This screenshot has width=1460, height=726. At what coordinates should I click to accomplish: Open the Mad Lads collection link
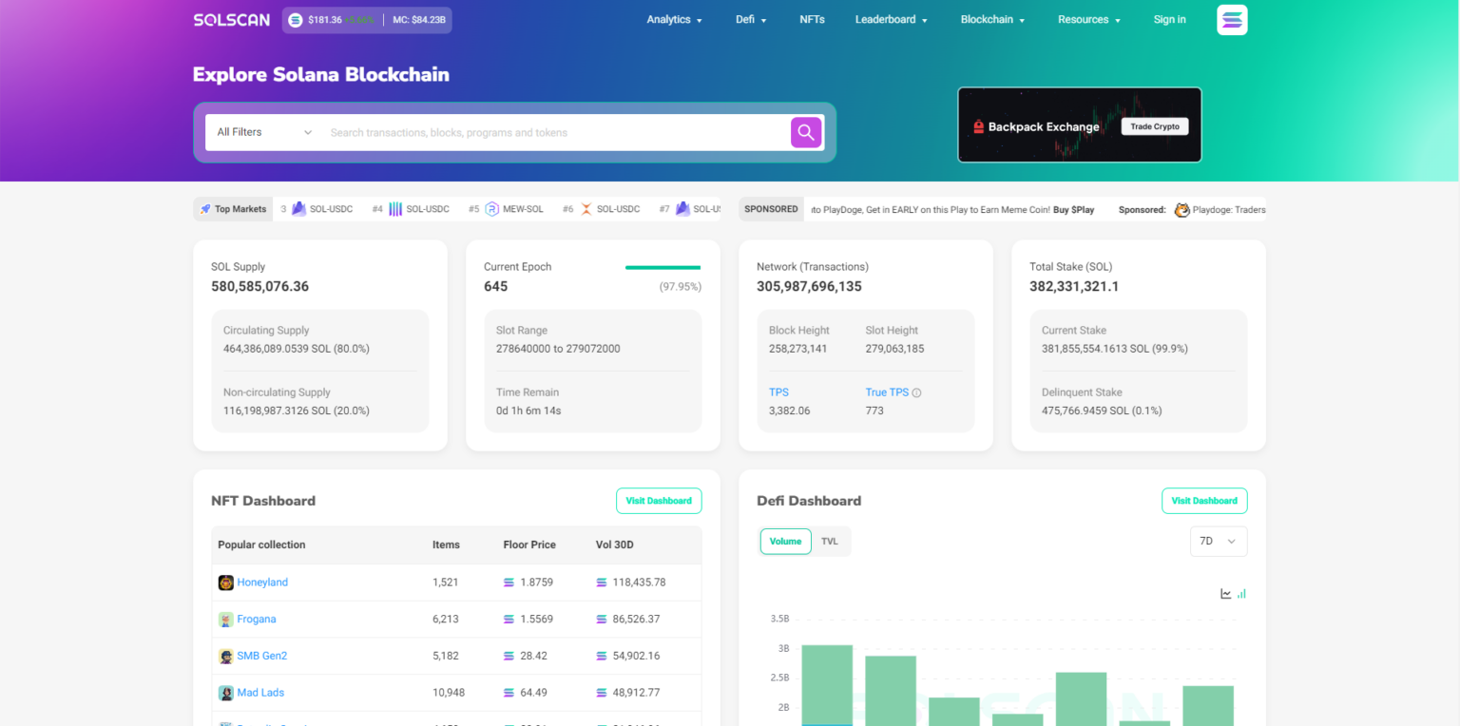(260, 693)
